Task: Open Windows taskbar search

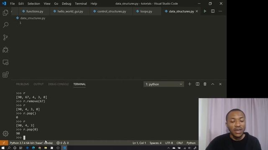Action: pyautogui.click(x=9, y=148)
